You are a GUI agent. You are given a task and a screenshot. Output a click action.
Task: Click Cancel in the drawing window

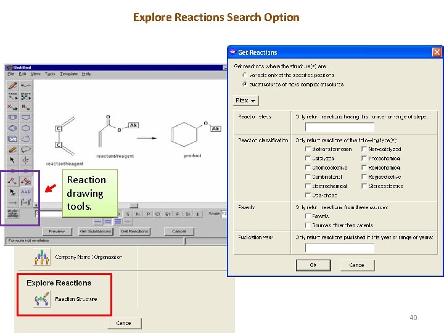point(179,231)
